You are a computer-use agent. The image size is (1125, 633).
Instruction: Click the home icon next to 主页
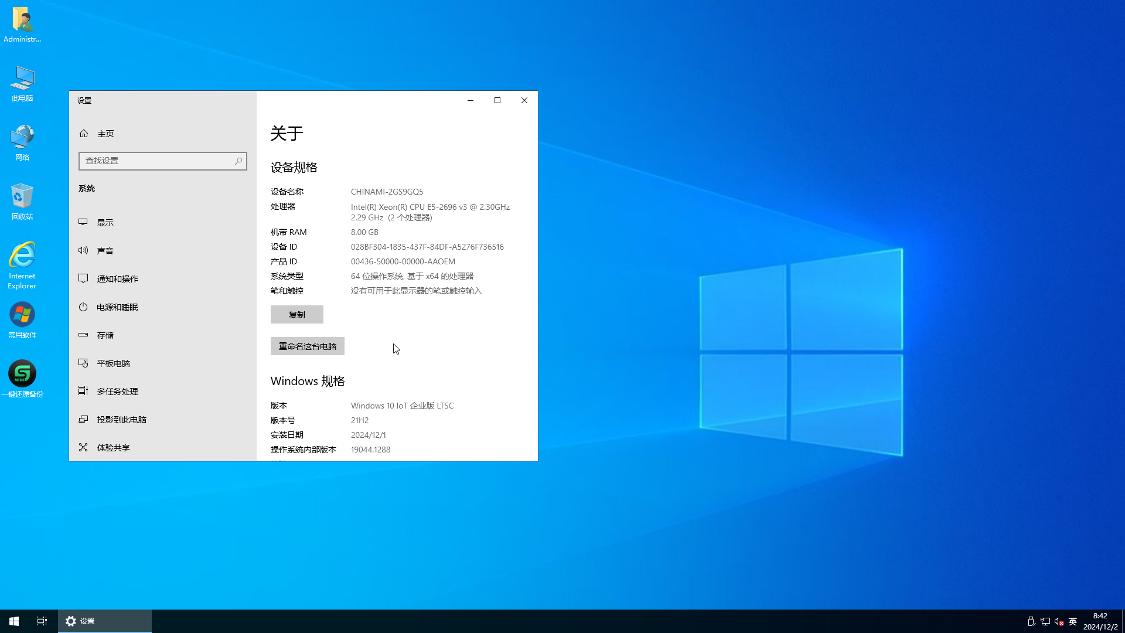84,134
